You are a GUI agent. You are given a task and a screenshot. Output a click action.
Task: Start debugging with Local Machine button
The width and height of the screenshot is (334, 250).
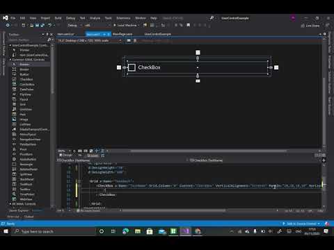(x=125, y=25)
